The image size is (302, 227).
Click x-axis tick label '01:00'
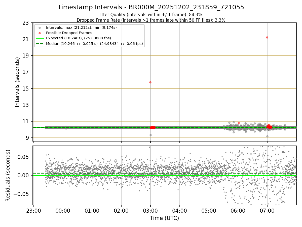pos(92,211)
